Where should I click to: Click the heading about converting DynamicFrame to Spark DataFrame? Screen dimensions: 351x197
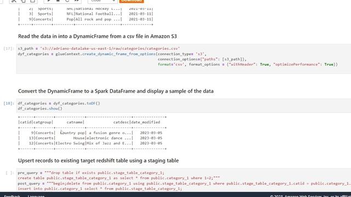click(116, 91)
